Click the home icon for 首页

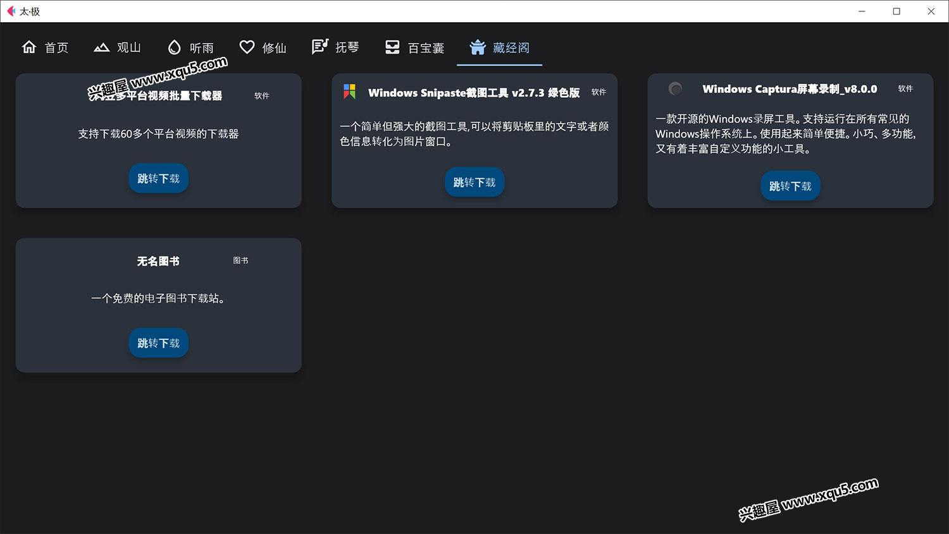coord(29,47)
